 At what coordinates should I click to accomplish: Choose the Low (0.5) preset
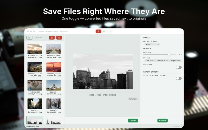[x=150, y=61]
